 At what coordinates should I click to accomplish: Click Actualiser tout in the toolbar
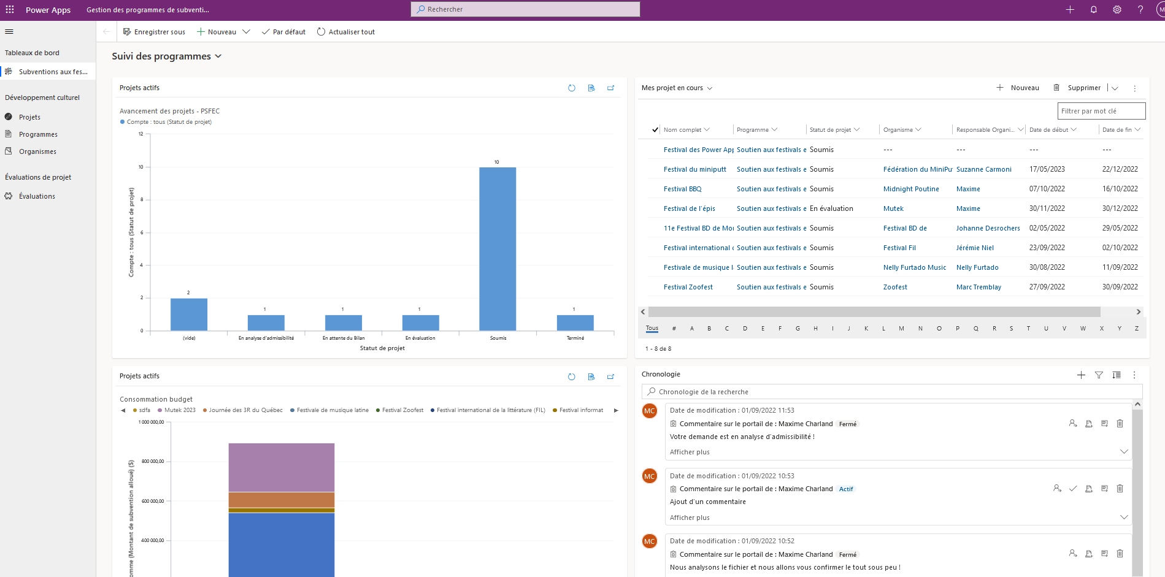(x=345, y=32)
